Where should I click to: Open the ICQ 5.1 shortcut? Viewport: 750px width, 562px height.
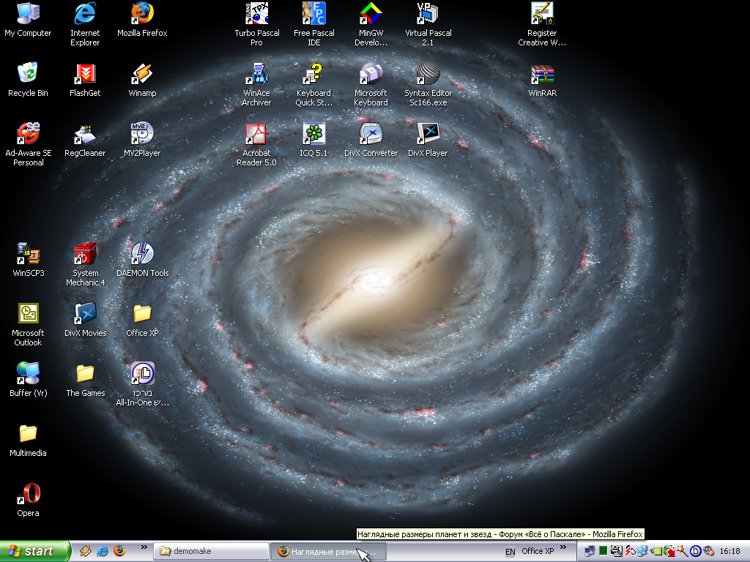[313, 134]
